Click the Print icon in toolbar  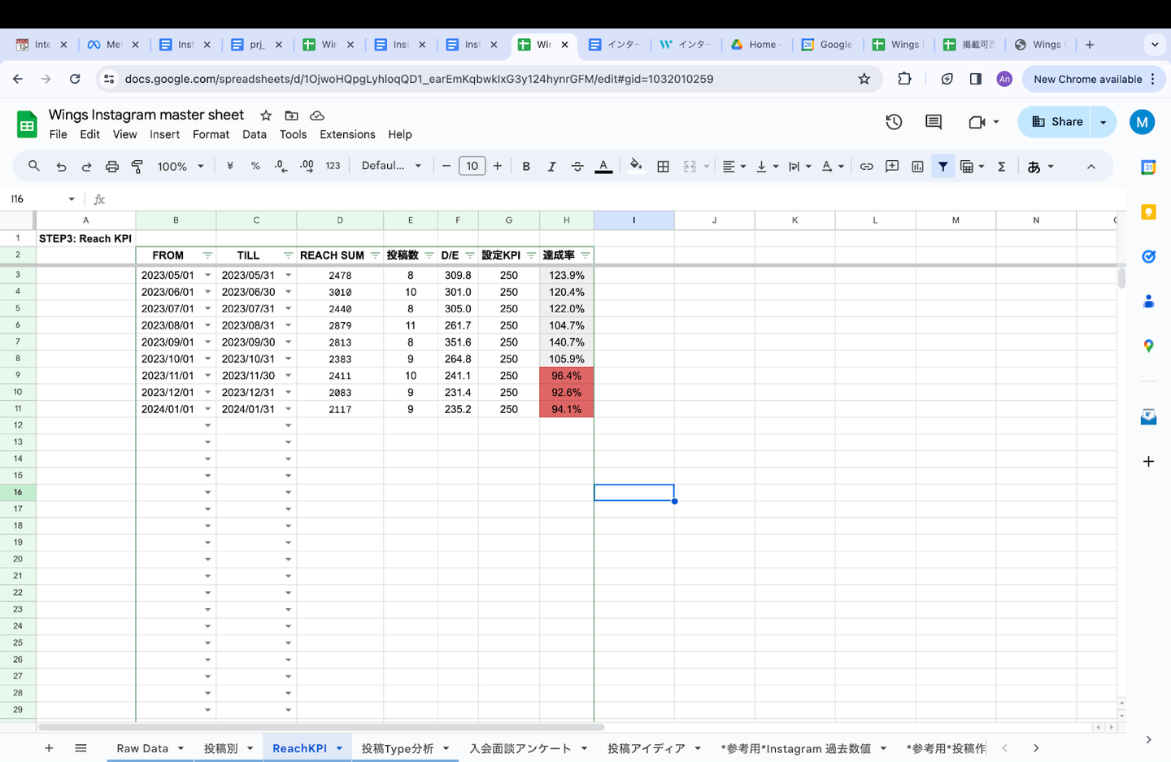coord(112,167)
